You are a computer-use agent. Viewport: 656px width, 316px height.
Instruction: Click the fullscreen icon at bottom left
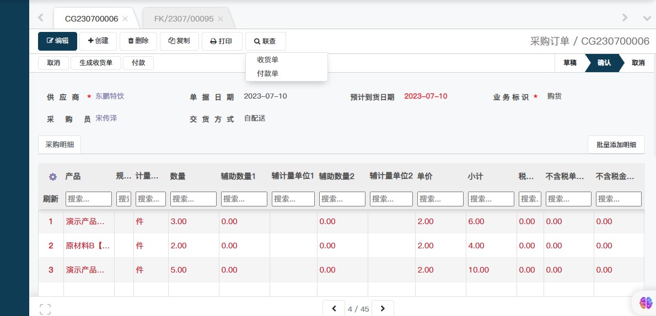(x=45, y=309)
